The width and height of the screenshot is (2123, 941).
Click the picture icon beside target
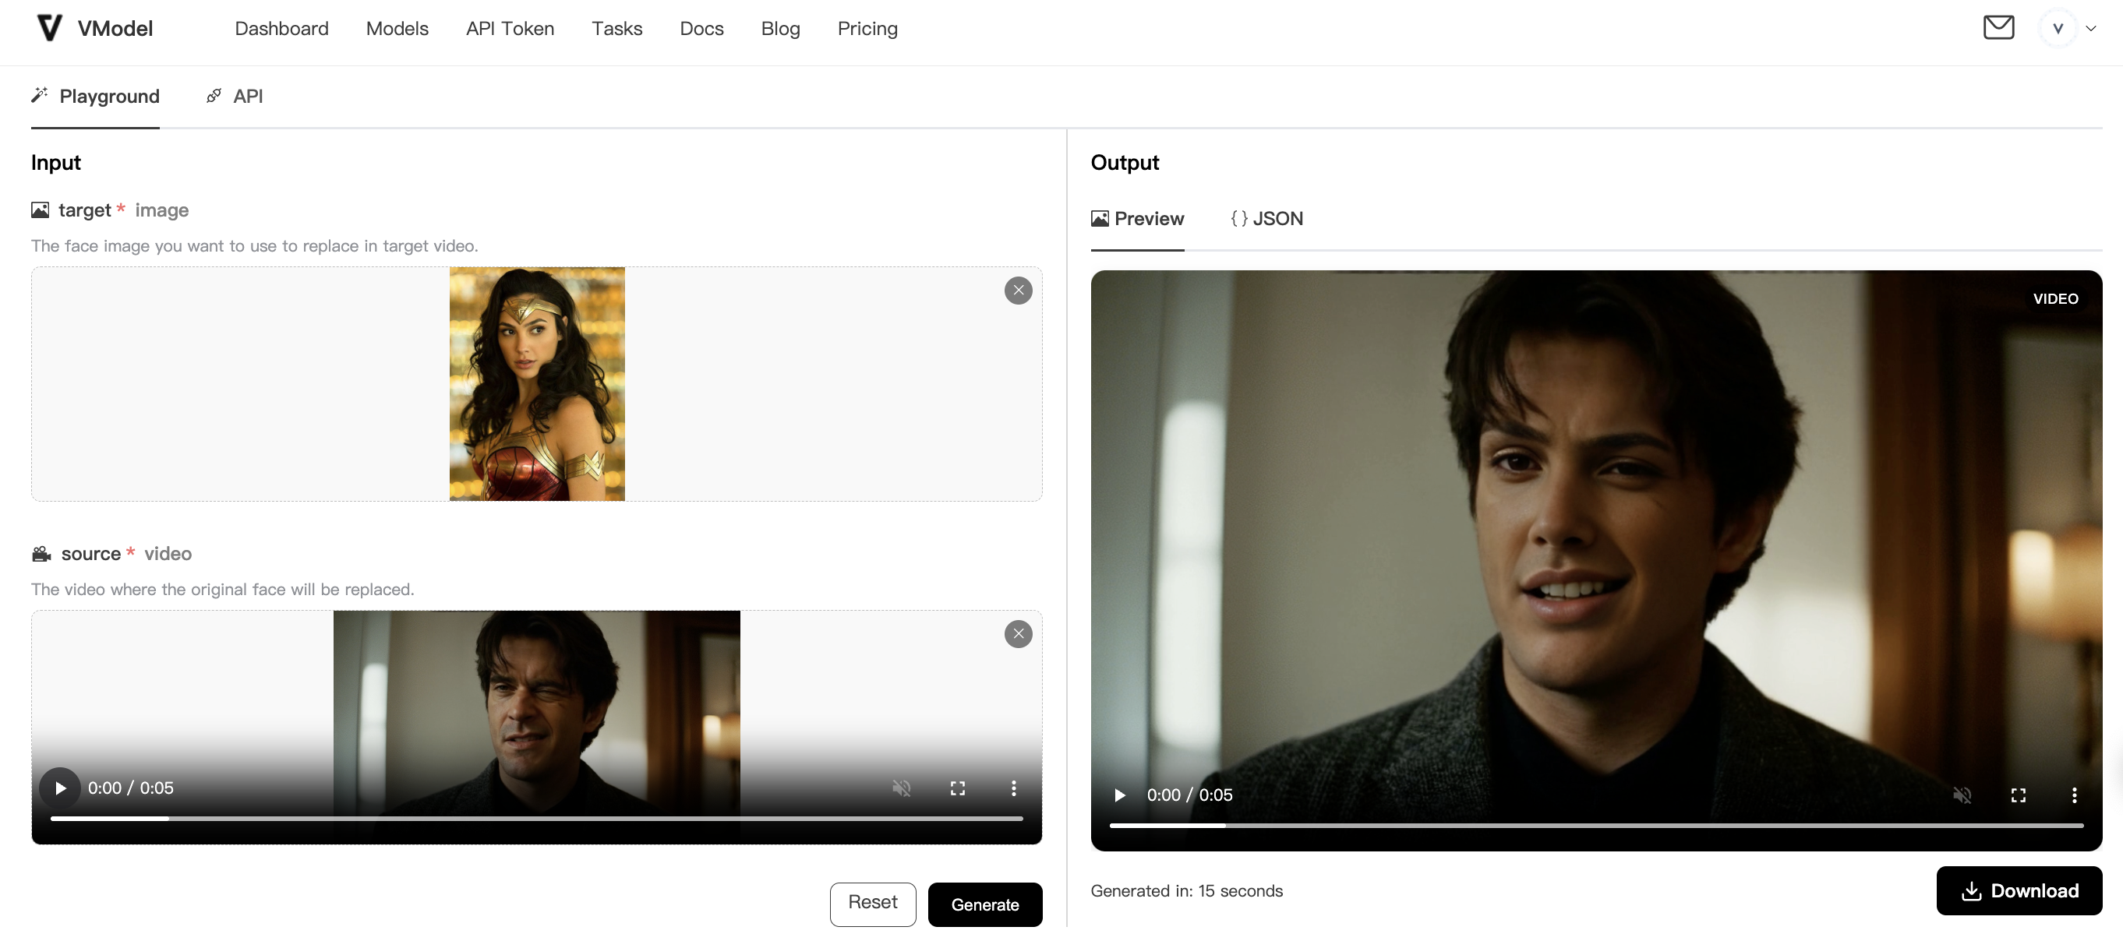40,210
